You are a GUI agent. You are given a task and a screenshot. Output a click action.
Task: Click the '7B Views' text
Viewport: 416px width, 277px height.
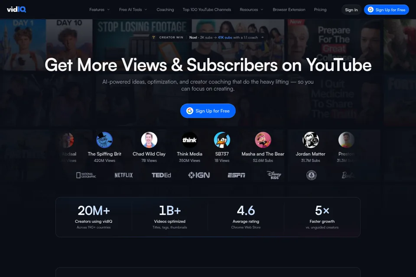pos(149,161)
